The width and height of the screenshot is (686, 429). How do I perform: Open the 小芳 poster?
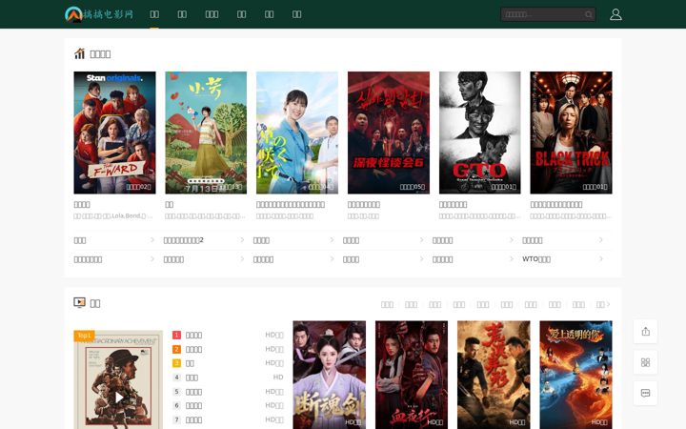[206, 133]
